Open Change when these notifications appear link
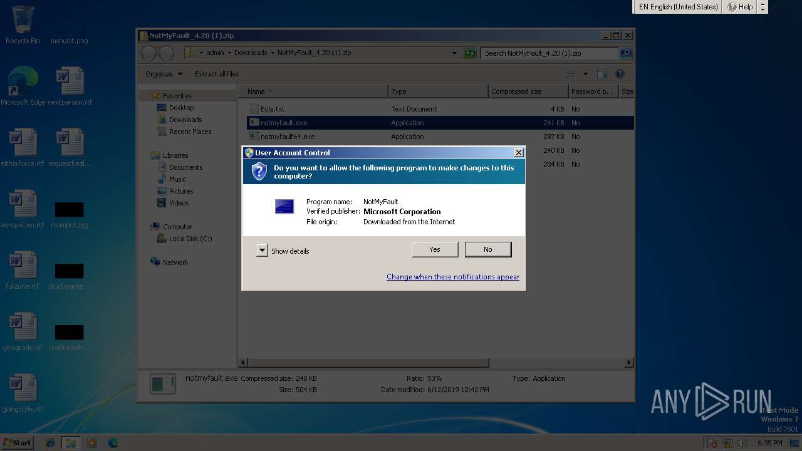The height and width of the screenshot is (451, 802). (453, 277)
